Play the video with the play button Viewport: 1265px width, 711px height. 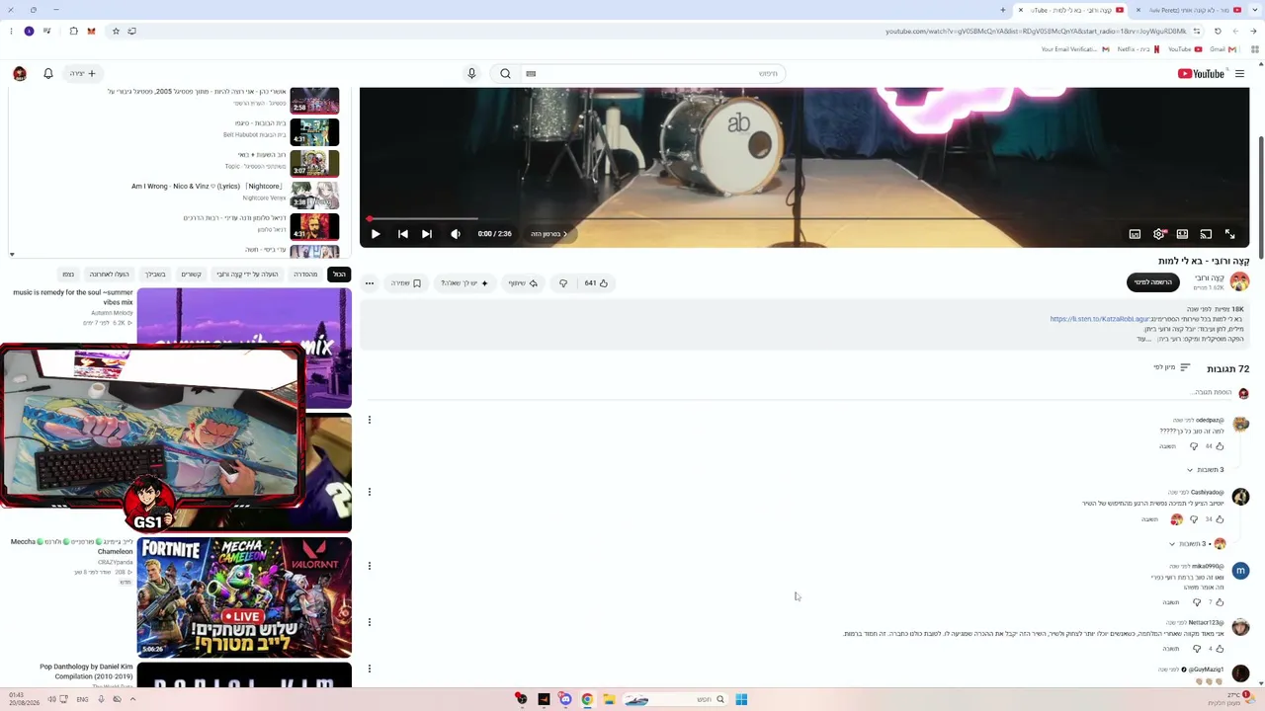(376, 234)
